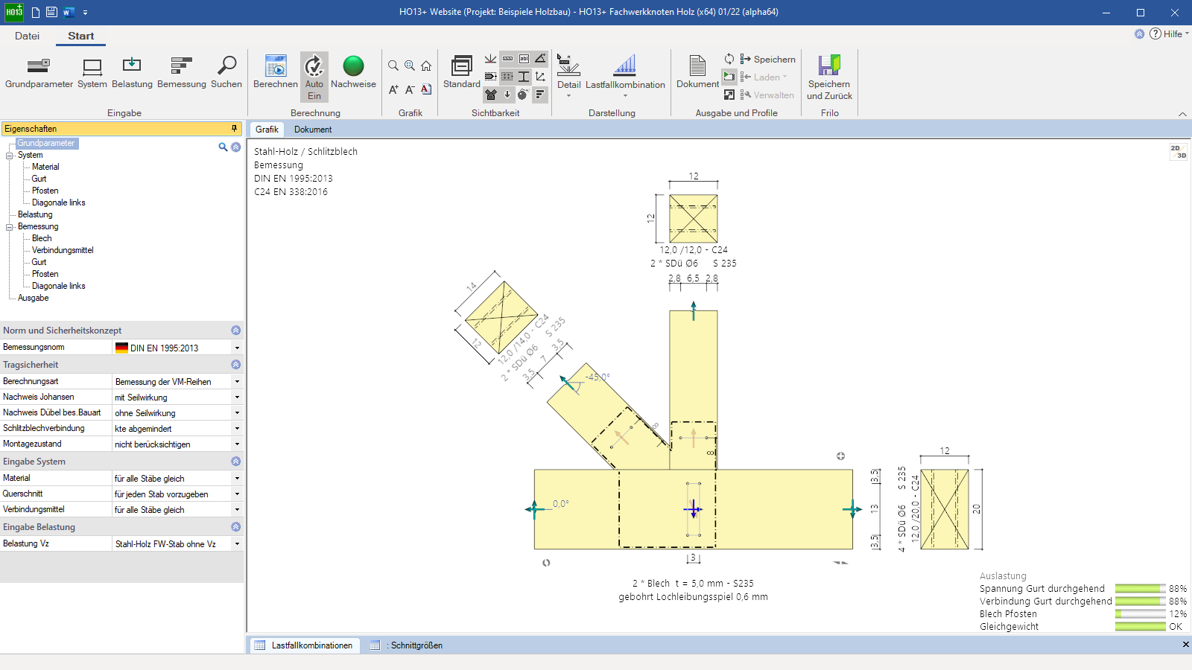Click the Suchen magnifier icon
The height and width of the screenshot is (670, 1192).
tap(226, 73)
